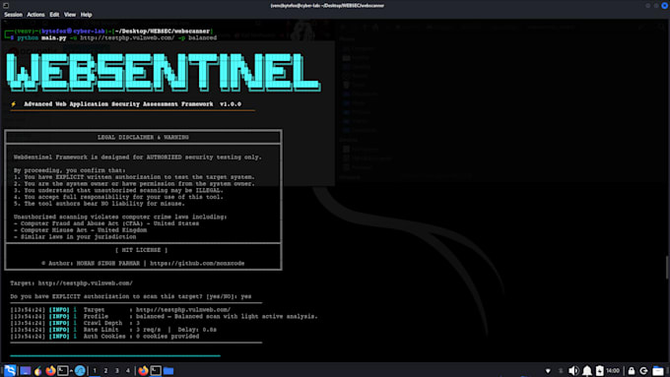Click the terminal window icon in title bar
The height and width of the screenshot is (377, 670).
[x=6, y=6]
